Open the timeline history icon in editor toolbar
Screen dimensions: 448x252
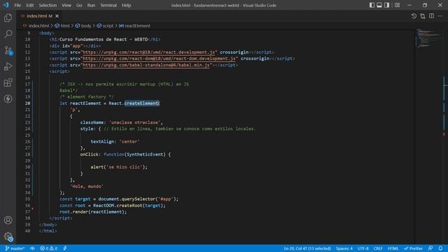tap(414, 16)
